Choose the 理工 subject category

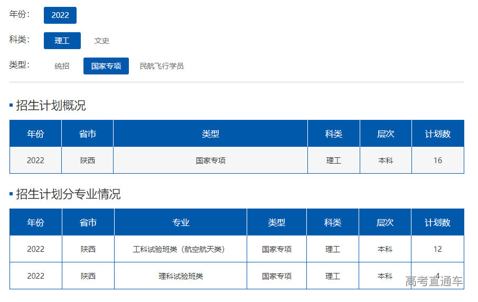click(x=62, y=41)
